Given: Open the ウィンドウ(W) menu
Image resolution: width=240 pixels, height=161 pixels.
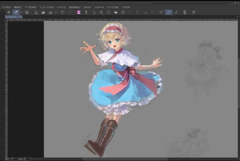Looking at the screenshot, I should pyautogui.click(x=113, y=7).
